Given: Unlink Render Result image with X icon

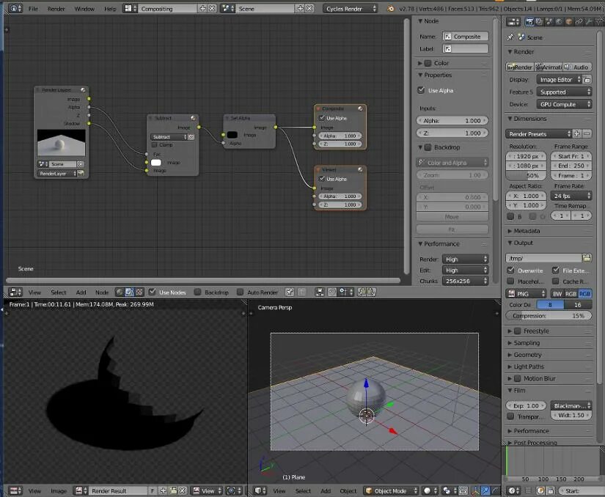Looking at the screenshot, I should click(183, 491).
